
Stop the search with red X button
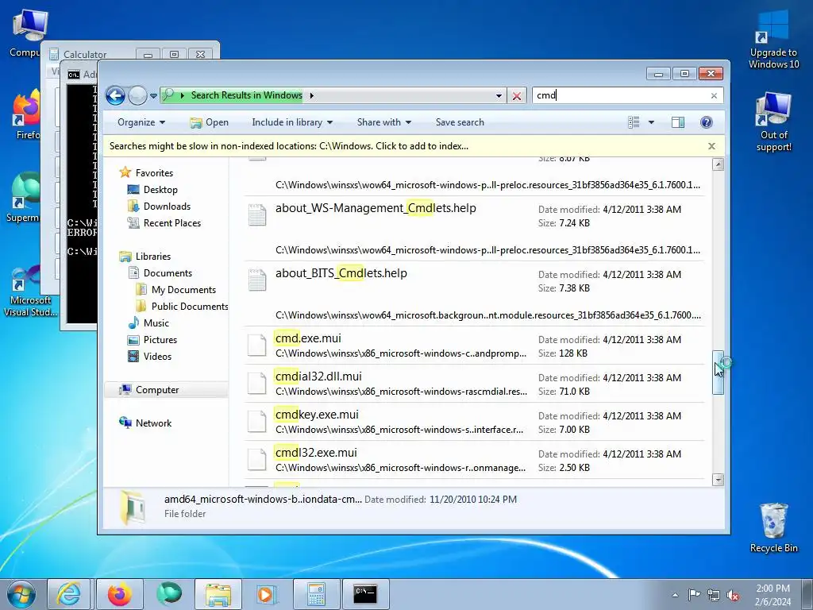tap(516, 96)
